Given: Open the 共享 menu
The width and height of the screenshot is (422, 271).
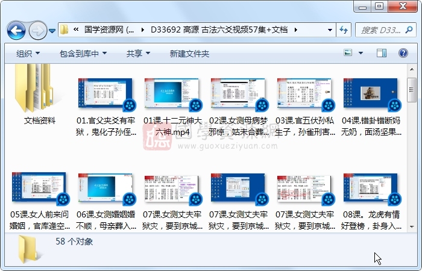Looking at the screenshot, I should [x=138, y=54].
